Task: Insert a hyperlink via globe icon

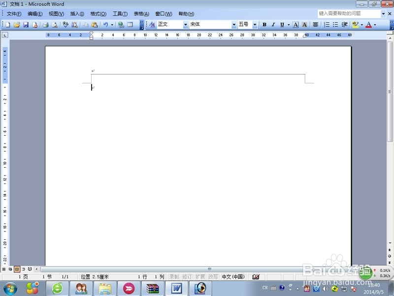Action: (121, 25)
